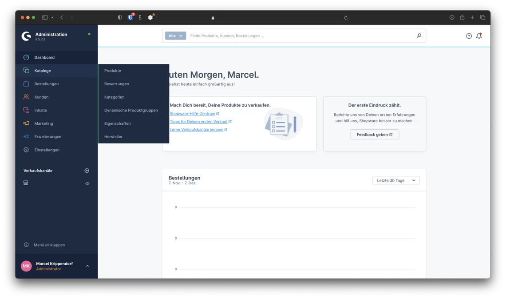This screenshot has width=506, height=299.
Task: Select Produkte from the Kataloge submenu
Action: coord(113,71)
